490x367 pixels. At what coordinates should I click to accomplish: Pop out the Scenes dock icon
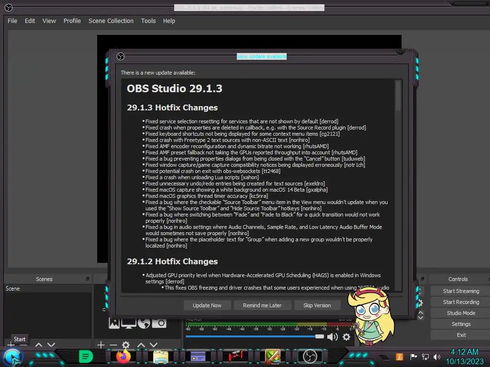pyautogui.click(x=88, y=279)
